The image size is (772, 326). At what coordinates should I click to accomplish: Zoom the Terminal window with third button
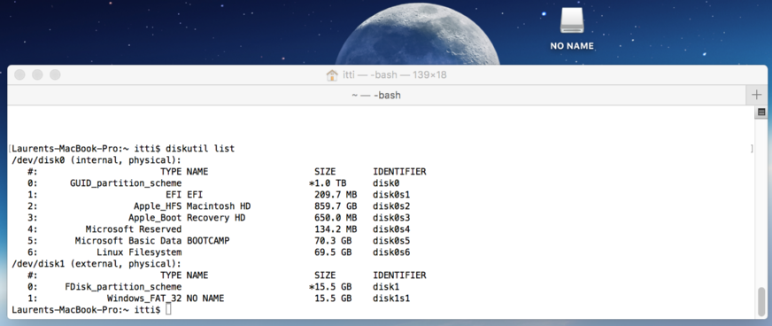coord(55,74)
